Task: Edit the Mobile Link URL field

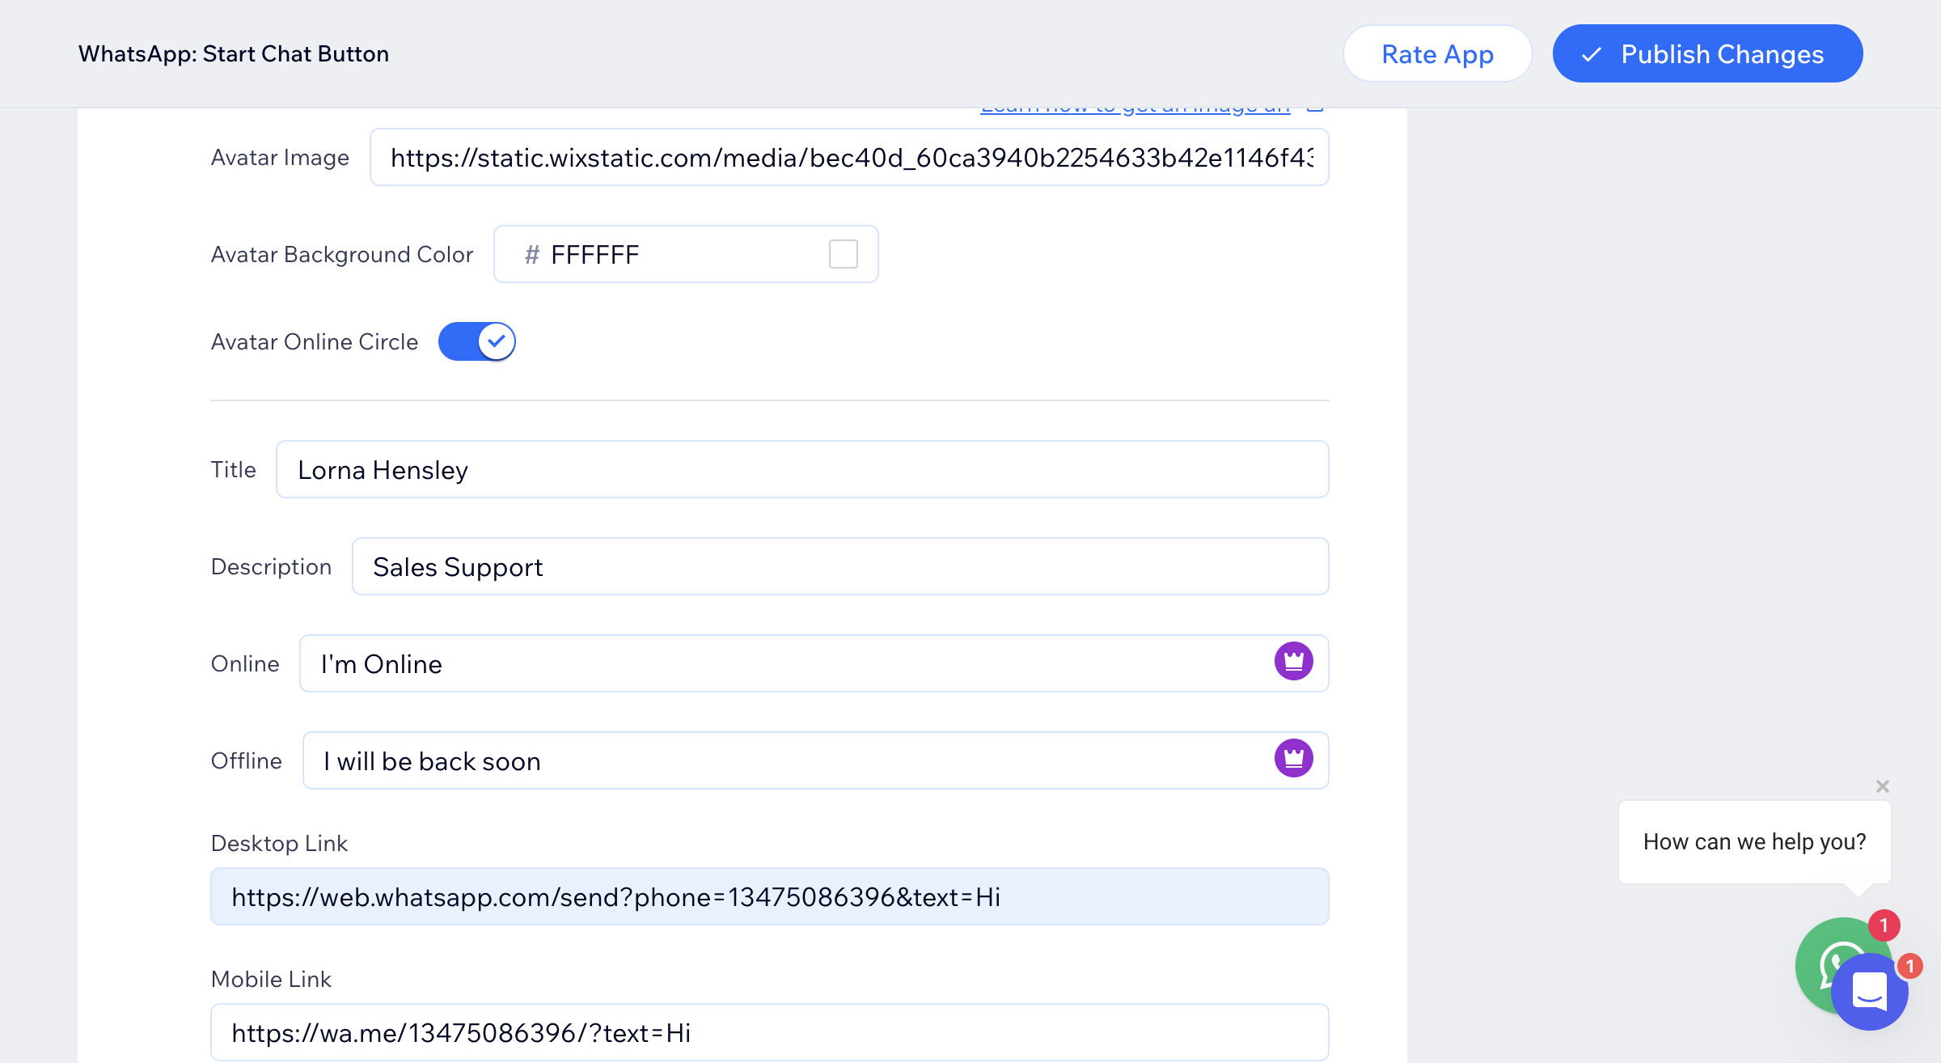Action: click(x=770, y=1032)
